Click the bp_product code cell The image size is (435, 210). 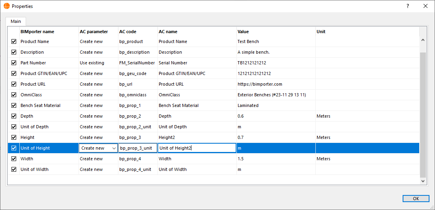pyautogui.click(x=138, y=41)
